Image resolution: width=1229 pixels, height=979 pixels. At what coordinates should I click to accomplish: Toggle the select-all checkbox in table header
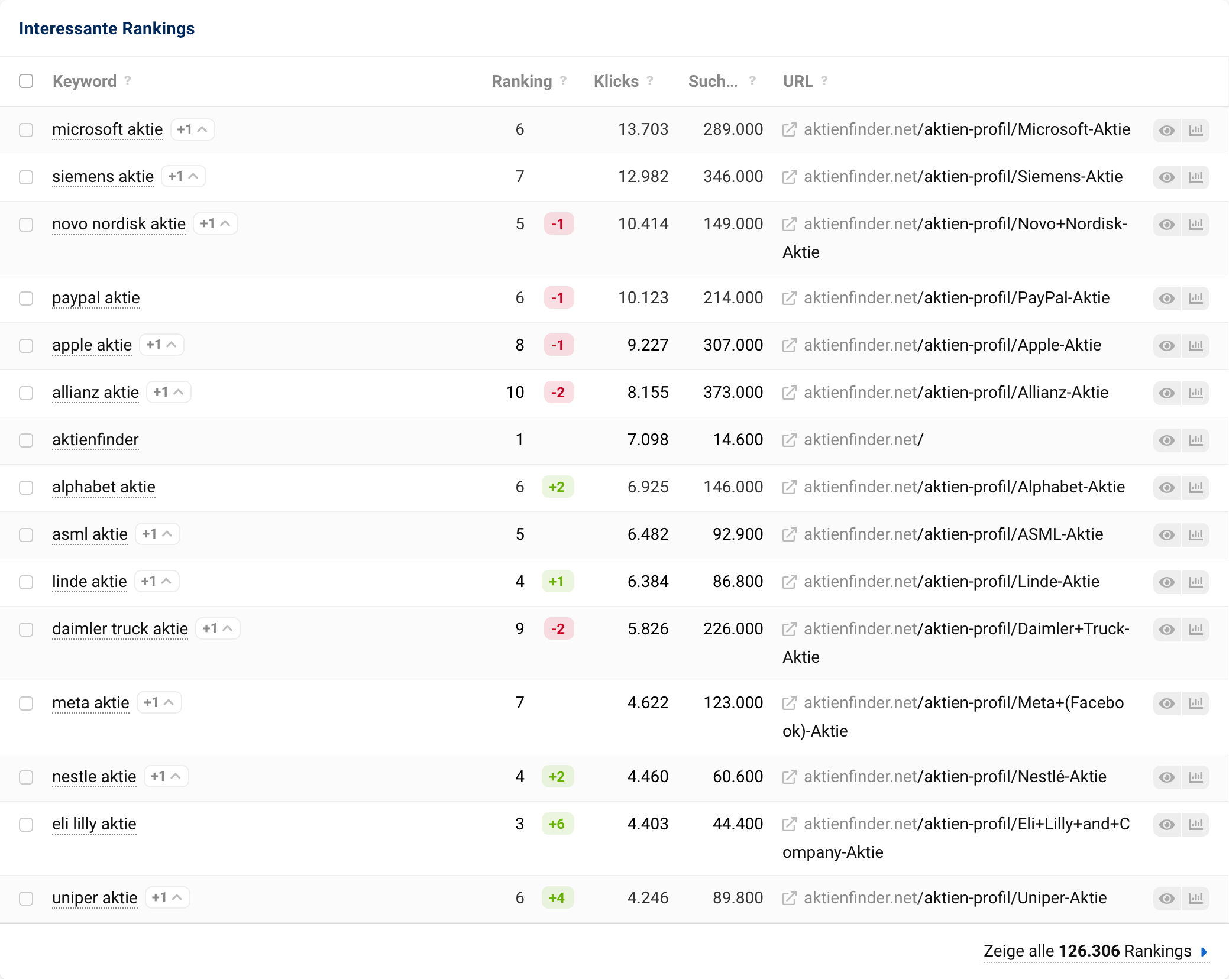pyautogui.click(x=26, y=81)
